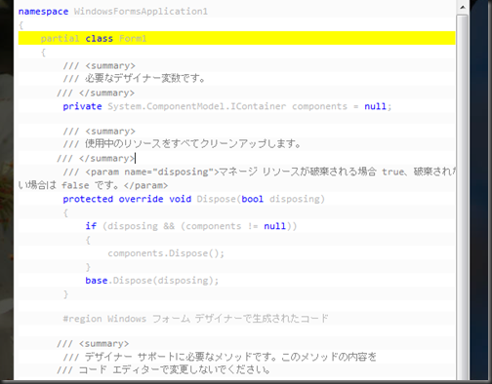The height and width of the screenshot is (384, 492).
Task: Click the param name="disposing" comment line
Action: [259, 172]
